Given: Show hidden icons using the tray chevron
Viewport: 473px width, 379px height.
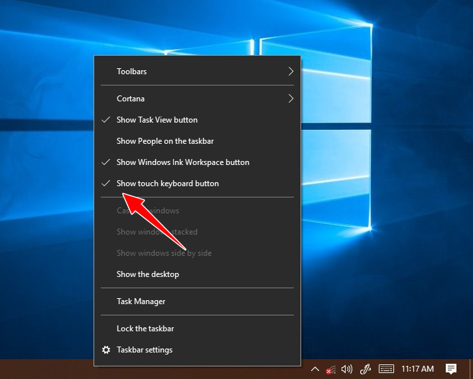Looking at the screenshot, I should click(315, 368).
